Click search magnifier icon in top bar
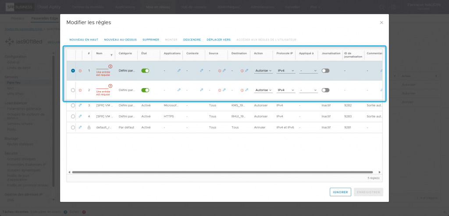449x216 pixels. 381,7
